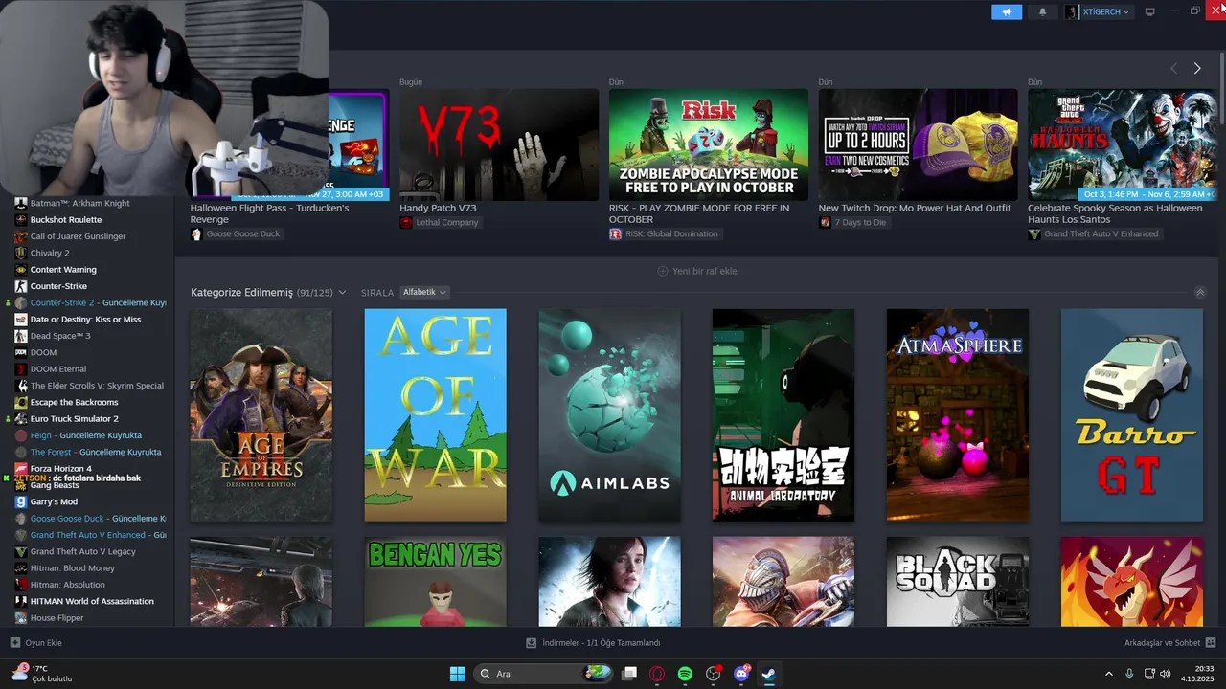Open RISK Zombie Mode news thumbnail

coord(709,144)
